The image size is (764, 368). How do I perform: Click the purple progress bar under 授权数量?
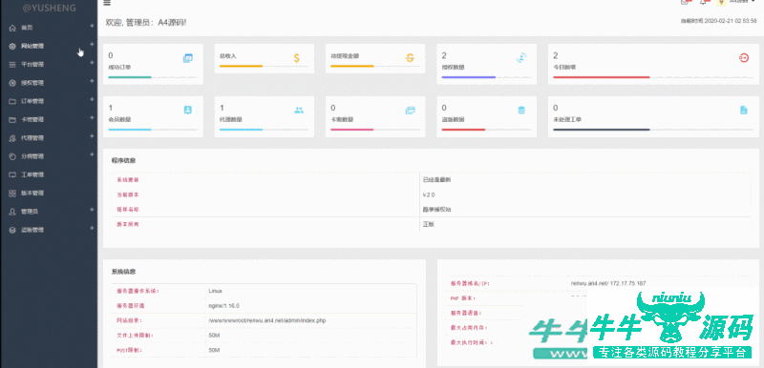469,77
